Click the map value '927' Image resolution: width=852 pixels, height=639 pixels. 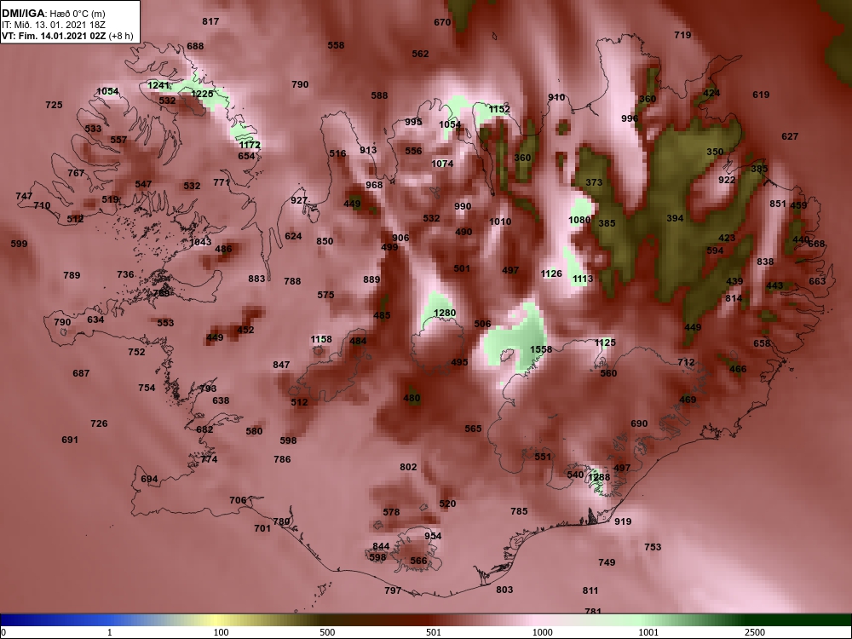point(299,200)
